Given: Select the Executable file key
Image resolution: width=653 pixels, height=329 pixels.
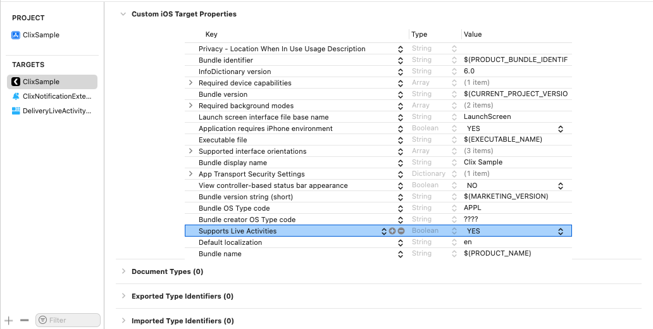Looking at the screenshot, I should tap(223, 140).
